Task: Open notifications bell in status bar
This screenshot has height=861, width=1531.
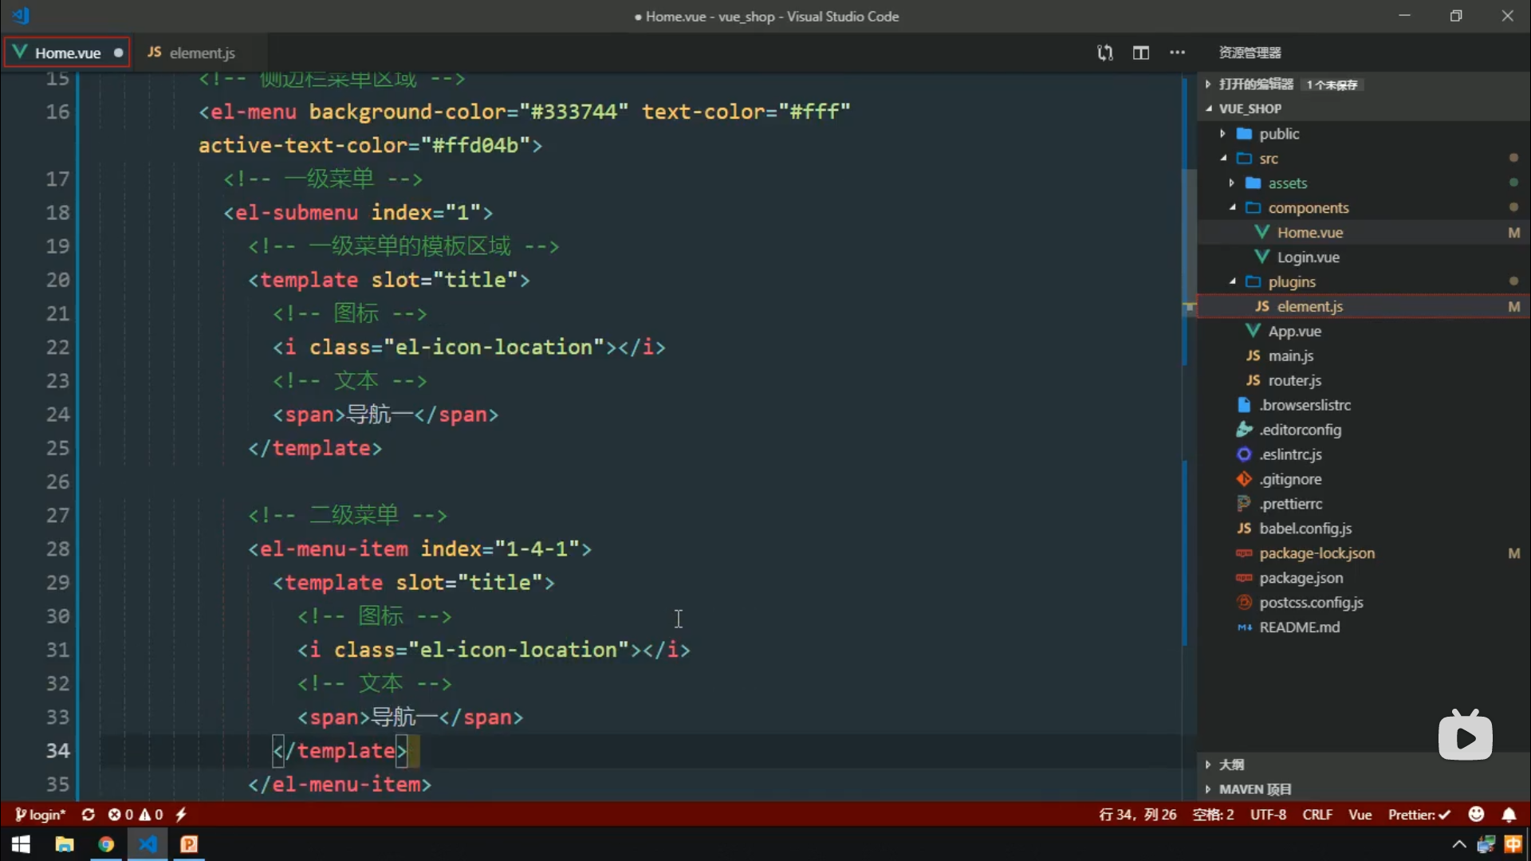Action: click(x=1509, y=815)
